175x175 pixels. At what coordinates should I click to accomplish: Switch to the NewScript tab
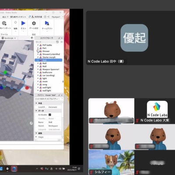tap(8, 38)
